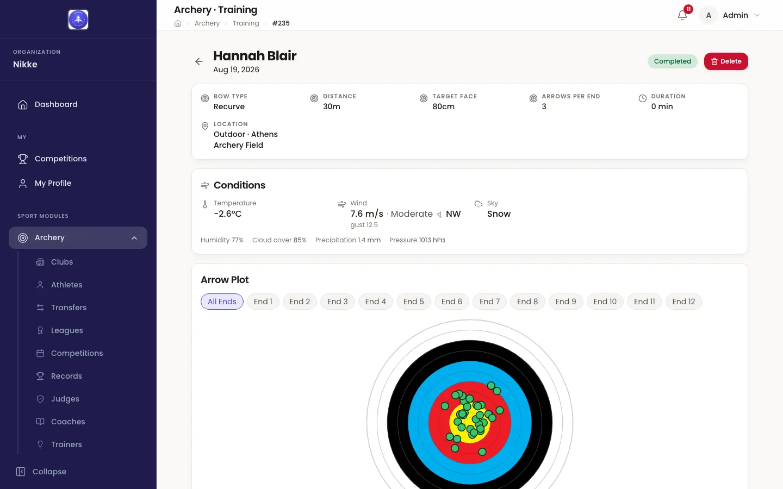This screenshot has width=783, height=489.
Task: Open the Admin user dropdown
Action: 730,15
